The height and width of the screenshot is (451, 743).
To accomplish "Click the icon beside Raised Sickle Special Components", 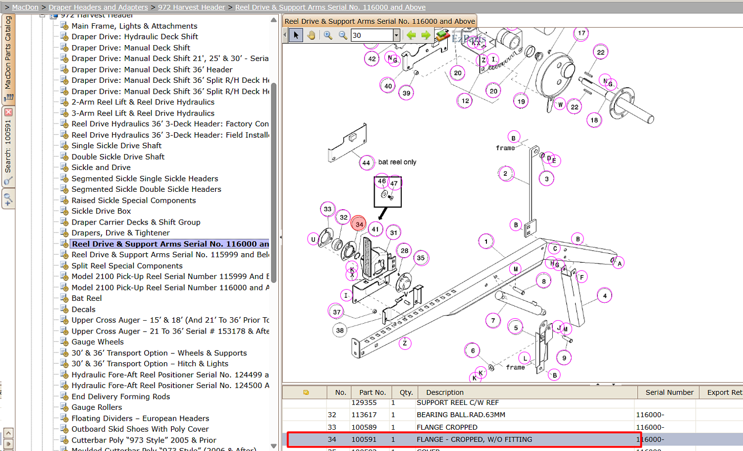I will (x=64, y=200).
